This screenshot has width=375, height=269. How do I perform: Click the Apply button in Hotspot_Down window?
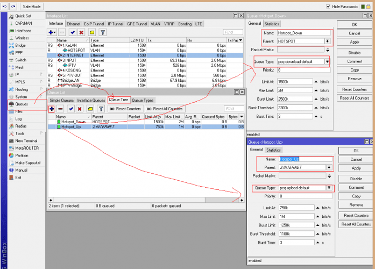pyautogui.click(x=355, y=42)
